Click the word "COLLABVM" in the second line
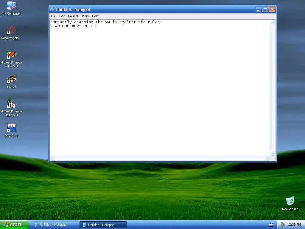This screenshot has height=229, width=305. pos(71,26)
